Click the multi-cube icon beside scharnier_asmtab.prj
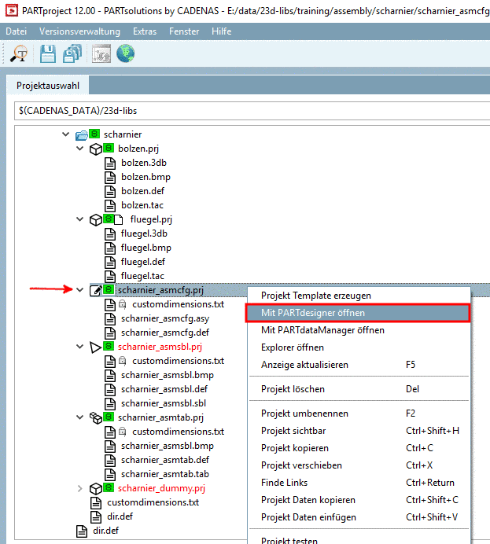This screenshot has width=490, height=544. pos(96,418)
